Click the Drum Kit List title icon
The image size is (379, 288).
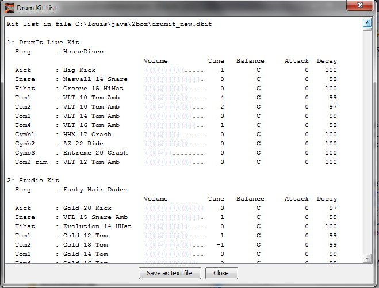point(9,8)
